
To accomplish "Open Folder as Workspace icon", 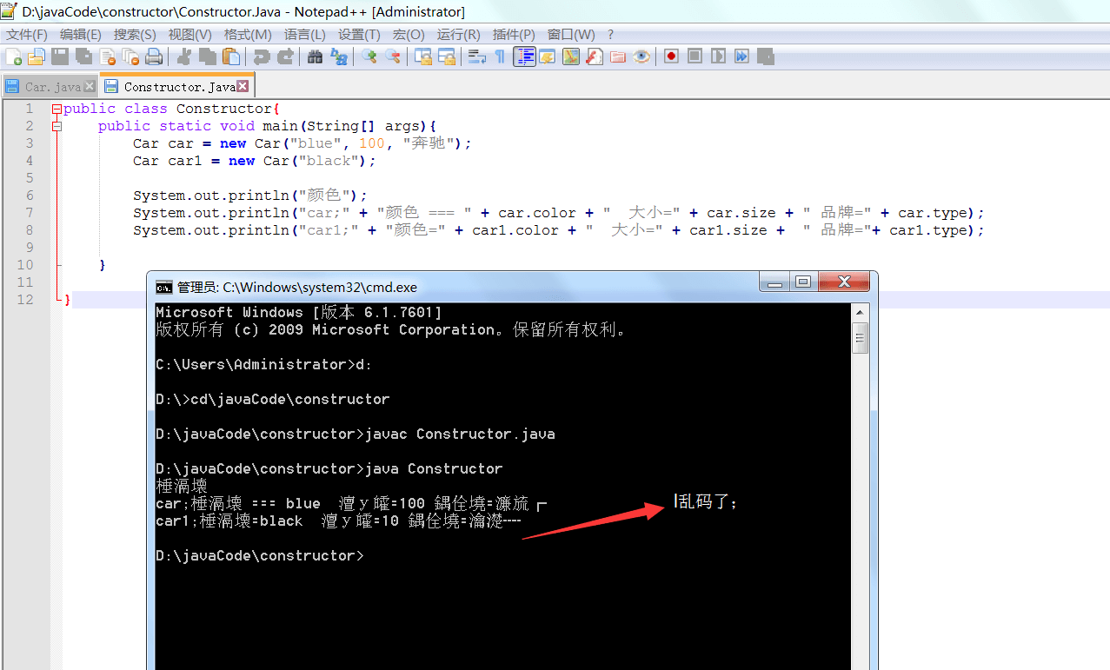I will point(618,56).
